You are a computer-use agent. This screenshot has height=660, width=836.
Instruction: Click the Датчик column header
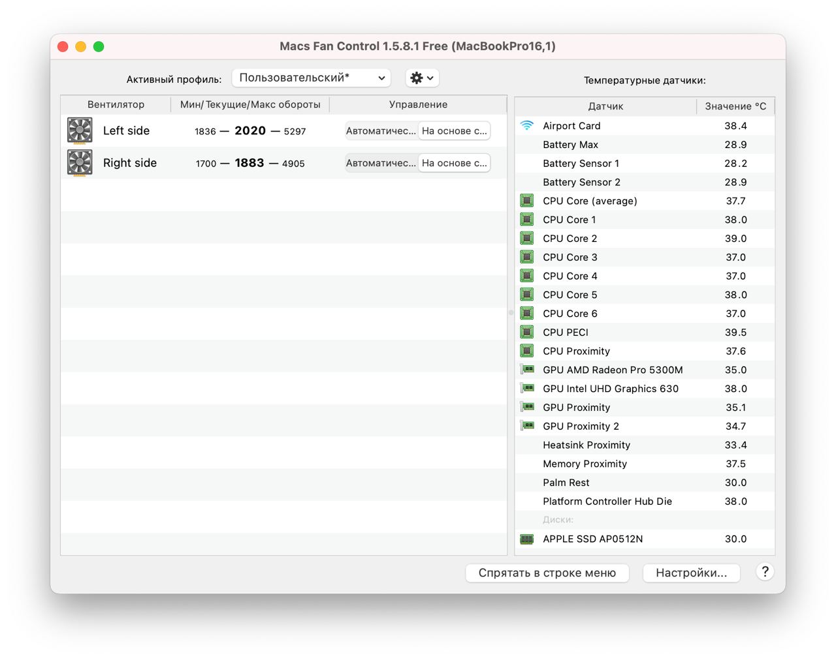pyautogui.click(x=605, y=106)
